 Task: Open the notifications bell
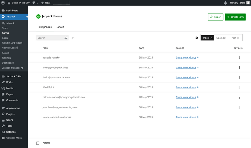point(225,3)
